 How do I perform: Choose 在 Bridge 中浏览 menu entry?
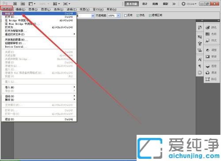click(39, 20)
